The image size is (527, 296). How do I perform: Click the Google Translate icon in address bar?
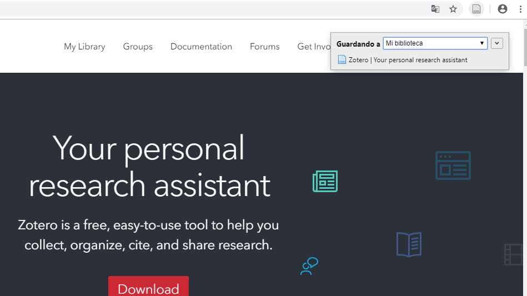coord(435,9)
